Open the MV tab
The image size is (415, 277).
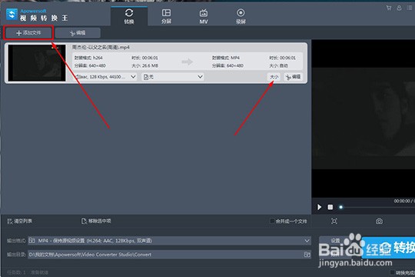click(x=204, y=16)
